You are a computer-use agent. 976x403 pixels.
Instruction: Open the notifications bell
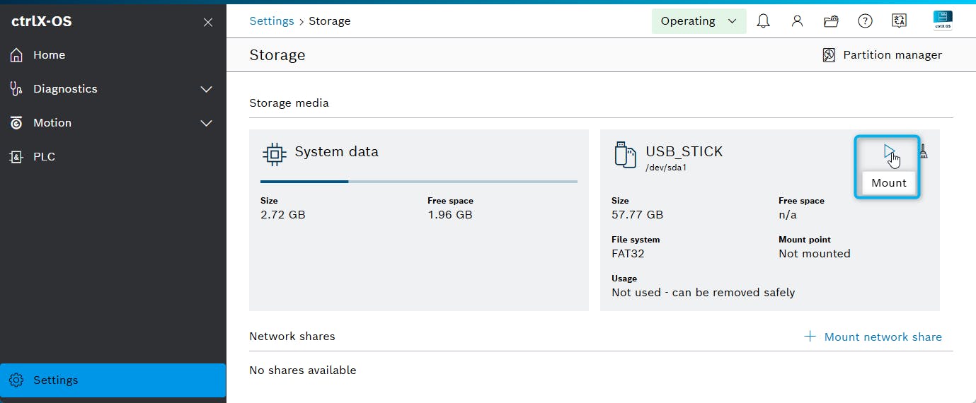click(763, 21)
